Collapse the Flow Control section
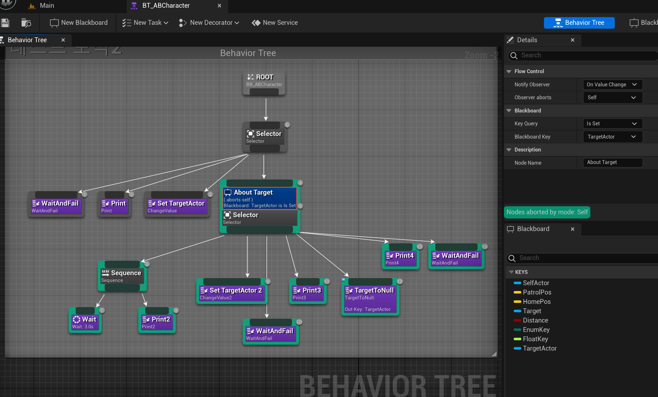Screen dimensions: 658x397 (x=509, y=71)
